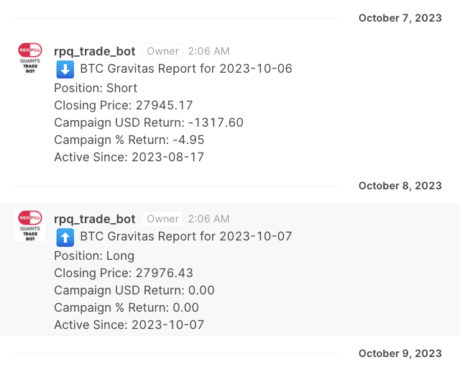Click the Owner badge on the Long position message

tap(162, 219)
